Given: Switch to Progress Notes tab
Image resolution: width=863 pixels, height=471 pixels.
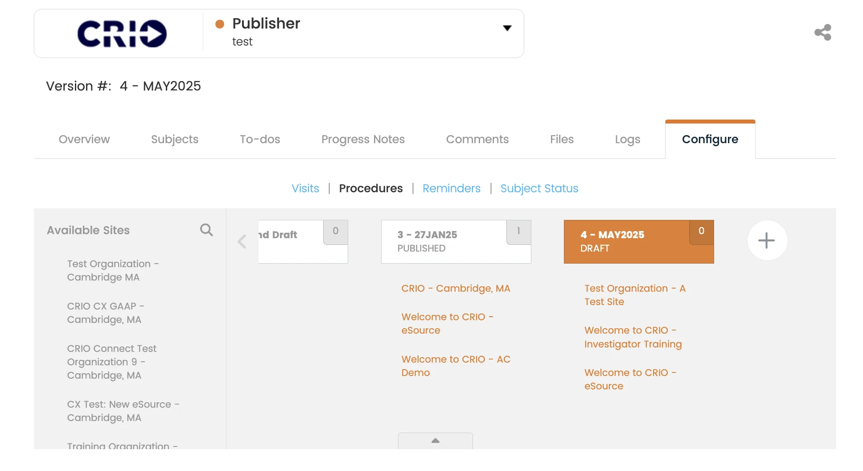Looking at the screenshot, I should click(363, 139).
